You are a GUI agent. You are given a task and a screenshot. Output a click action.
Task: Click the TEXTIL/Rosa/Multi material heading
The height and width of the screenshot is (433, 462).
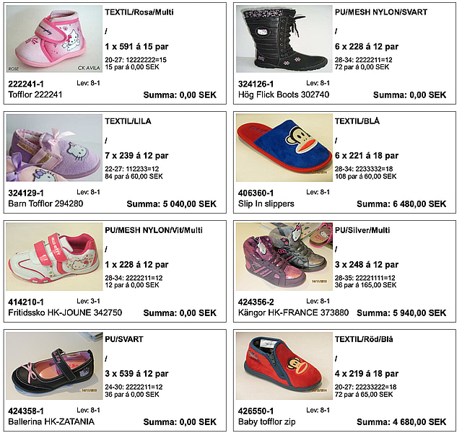(x=139, y=12)
